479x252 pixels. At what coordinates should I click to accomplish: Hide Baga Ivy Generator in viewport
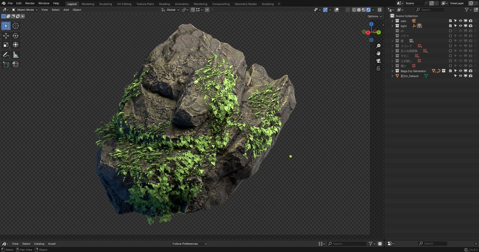coord(460,71)
